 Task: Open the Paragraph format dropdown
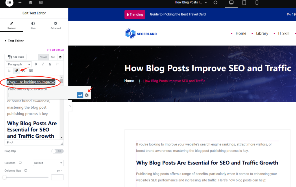click(x=18, y=64)
